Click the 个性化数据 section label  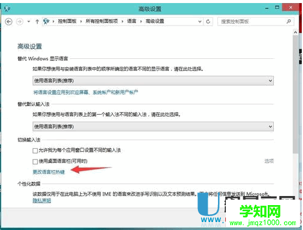pos(29,184)
